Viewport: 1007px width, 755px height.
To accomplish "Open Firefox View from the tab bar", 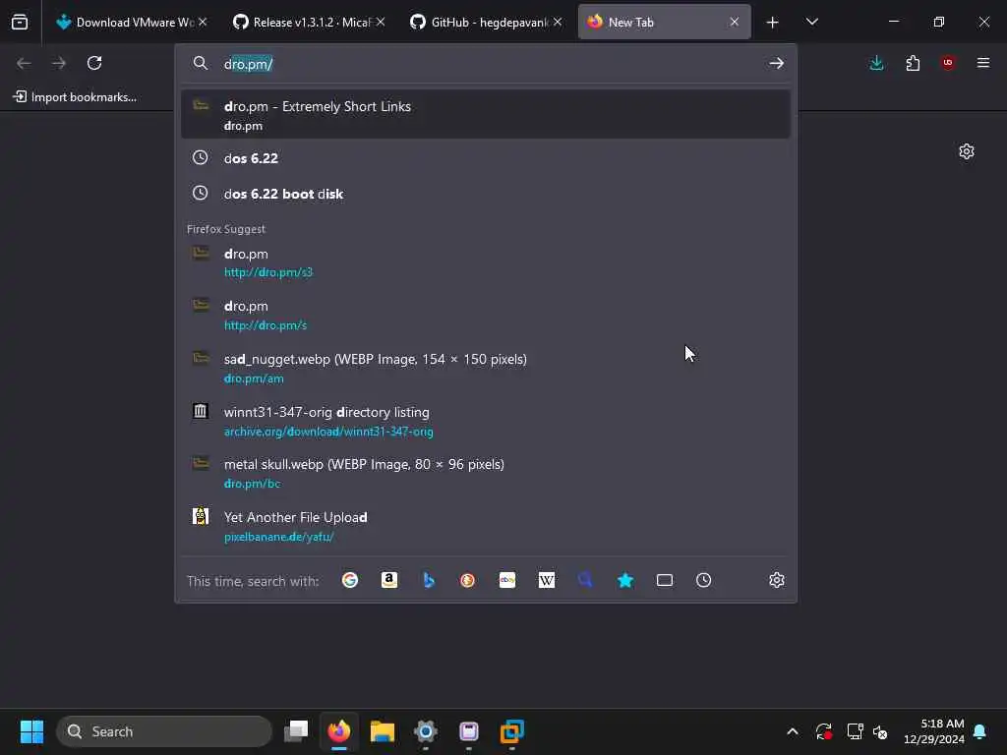I will (x=20, y=22).
